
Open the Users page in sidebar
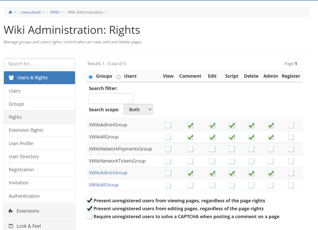pos(40,91)
